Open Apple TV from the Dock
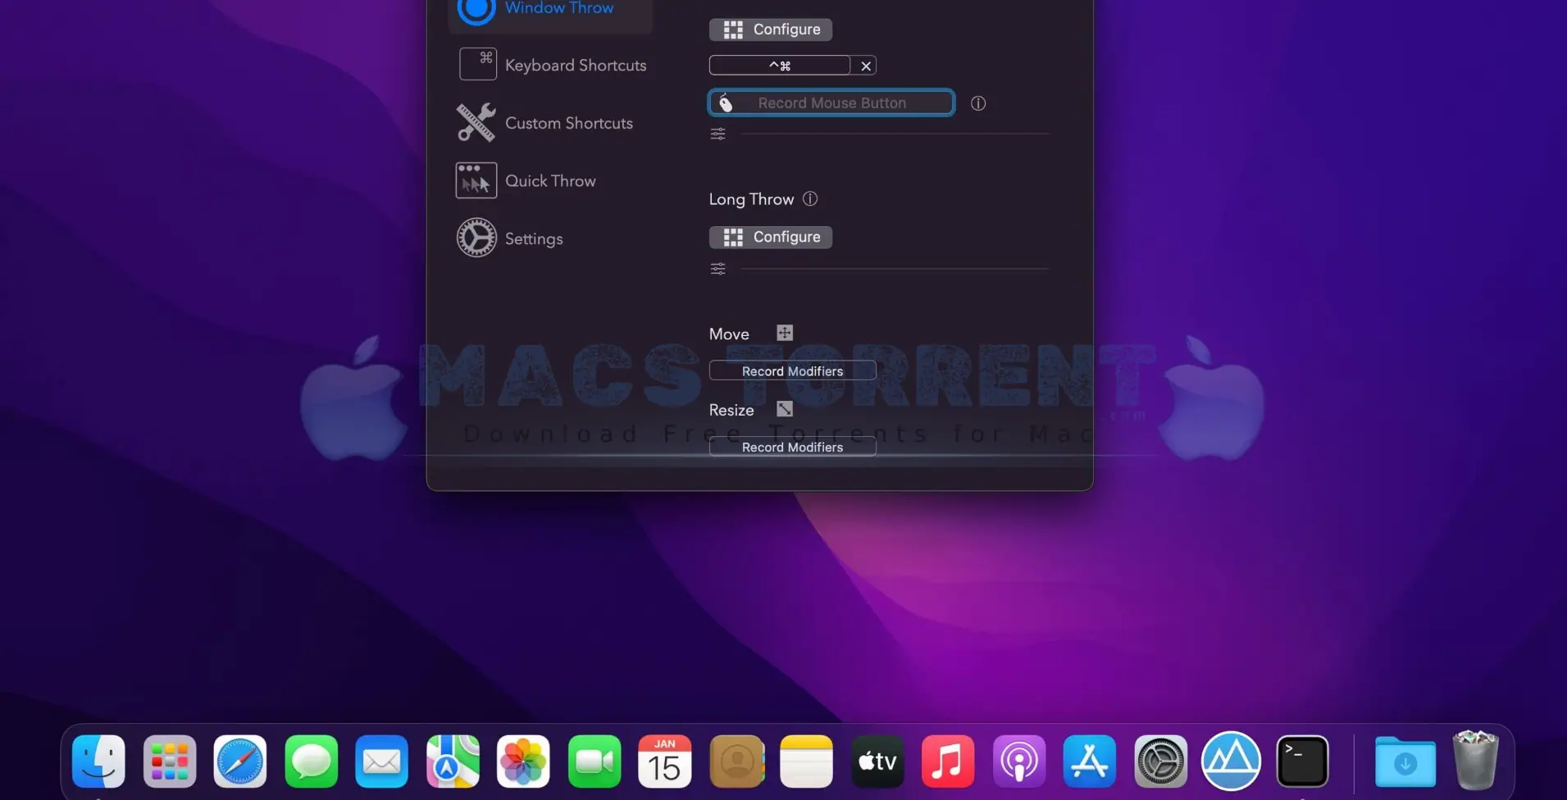 (x=877, y=761)
